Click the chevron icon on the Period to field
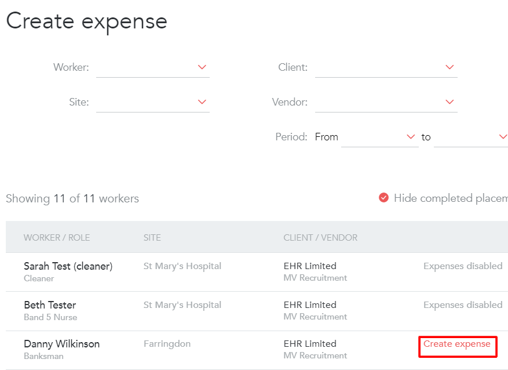The image size is (508, 370). pyautogui.click(x=503, y=137)
